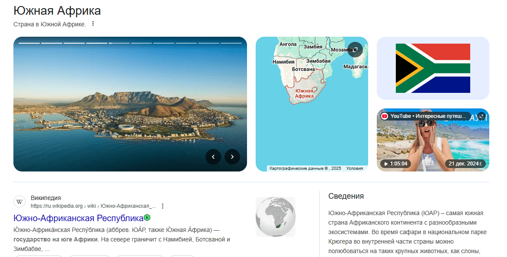Expand the South Africa map to fullscreen
This screenshot has width=507, height=257.
click(355, 49)
